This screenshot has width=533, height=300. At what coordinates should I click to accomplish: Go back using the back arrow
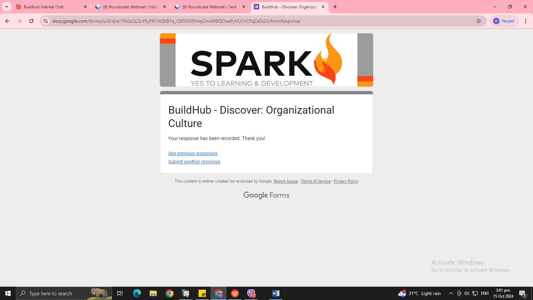point(7,21)
